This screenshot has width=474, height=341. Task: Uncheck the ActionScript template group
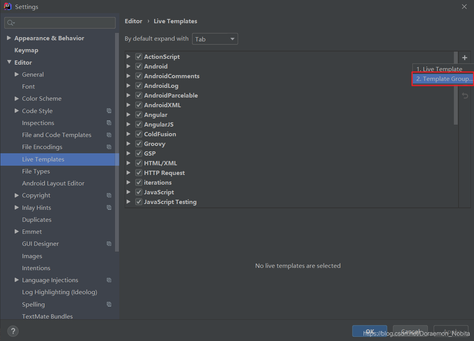point(139,57)
